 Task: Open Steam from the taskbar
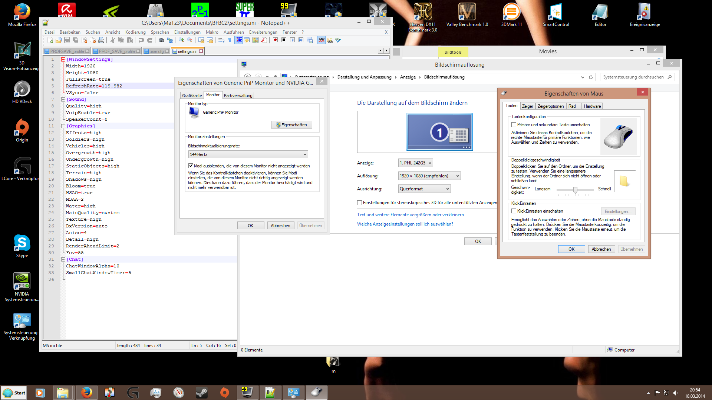click(x=201, y=392)
